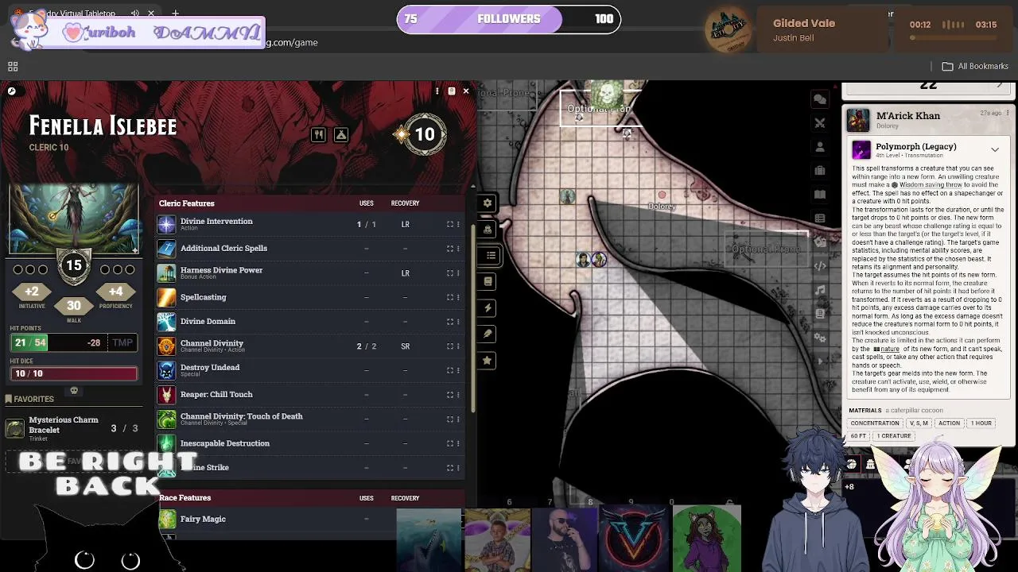Open the Combat Encounters crossed-swords icon

coord(819,122)
